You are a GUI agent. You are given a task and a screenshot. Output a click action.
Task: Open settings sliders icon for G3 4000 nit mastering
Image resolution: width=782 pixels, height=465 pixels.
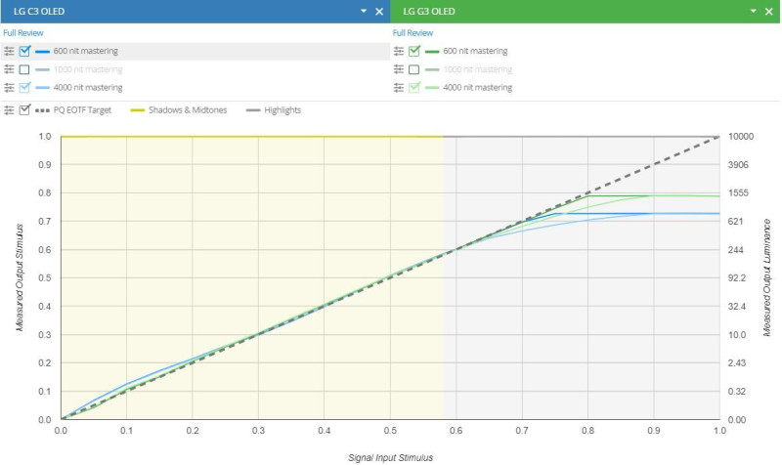[399, 88]
